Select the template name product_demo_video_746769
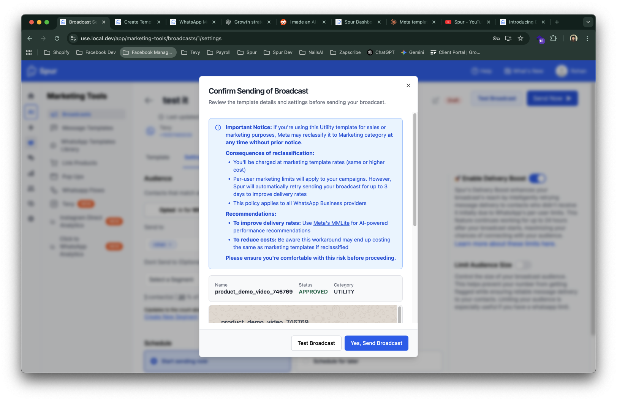Screen dimensions: 617x401 [254, 292]
